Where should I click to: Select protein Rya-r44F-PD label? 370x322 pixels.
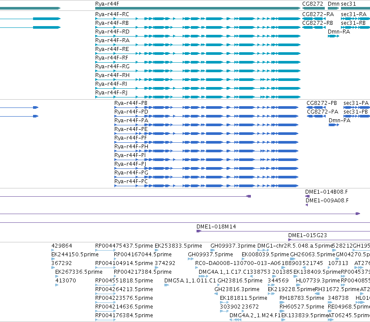(x=131, y=112)
